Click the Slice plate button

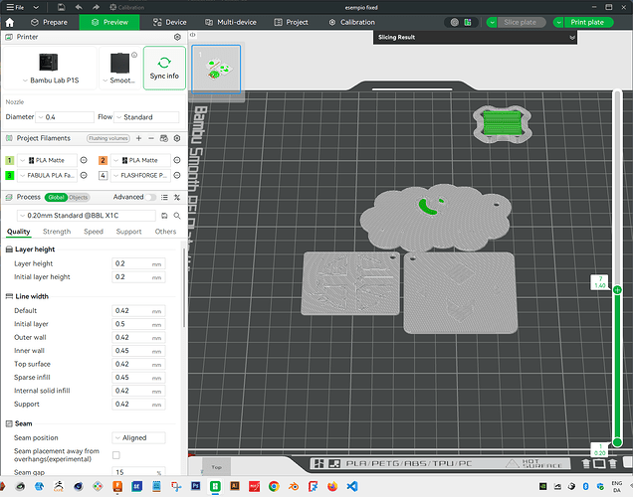520,22
